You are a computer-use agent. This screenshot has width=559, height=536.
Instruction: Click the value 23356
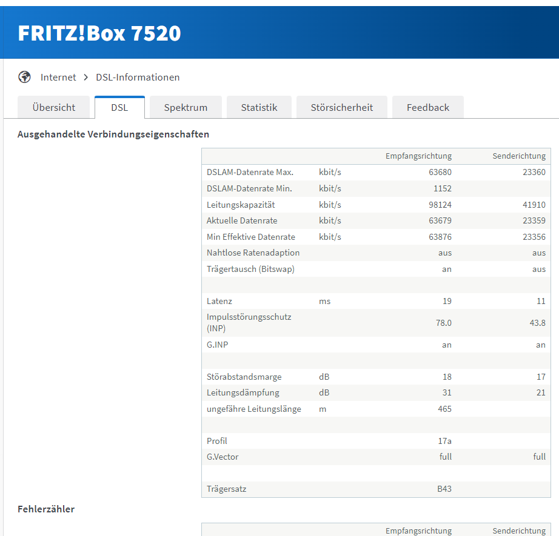534,237
